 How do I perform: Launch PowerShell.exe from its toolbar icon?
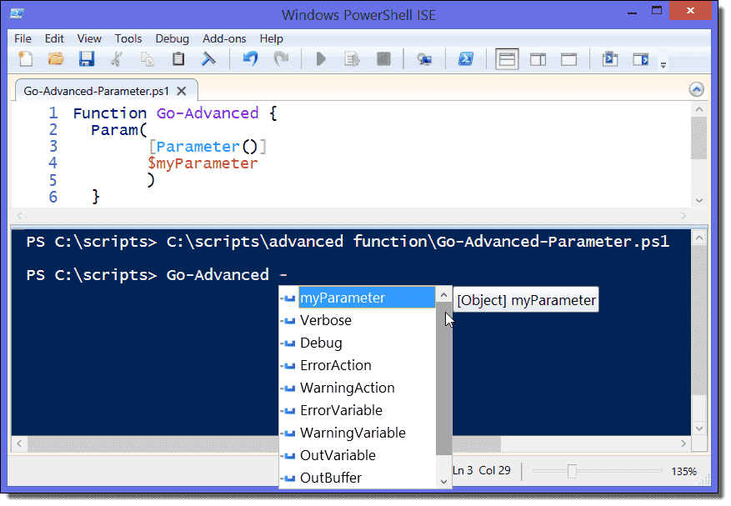465,58
